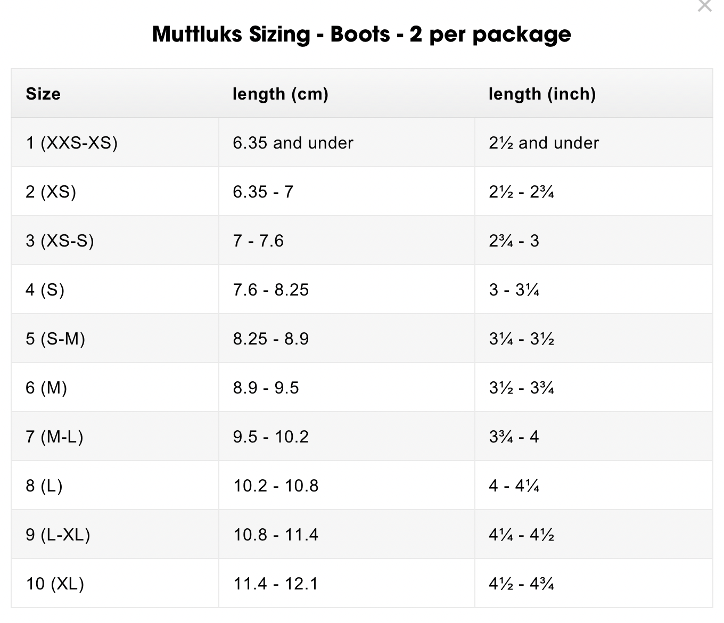Click the 7.6 - 8.25 cm value

(271, 290)
